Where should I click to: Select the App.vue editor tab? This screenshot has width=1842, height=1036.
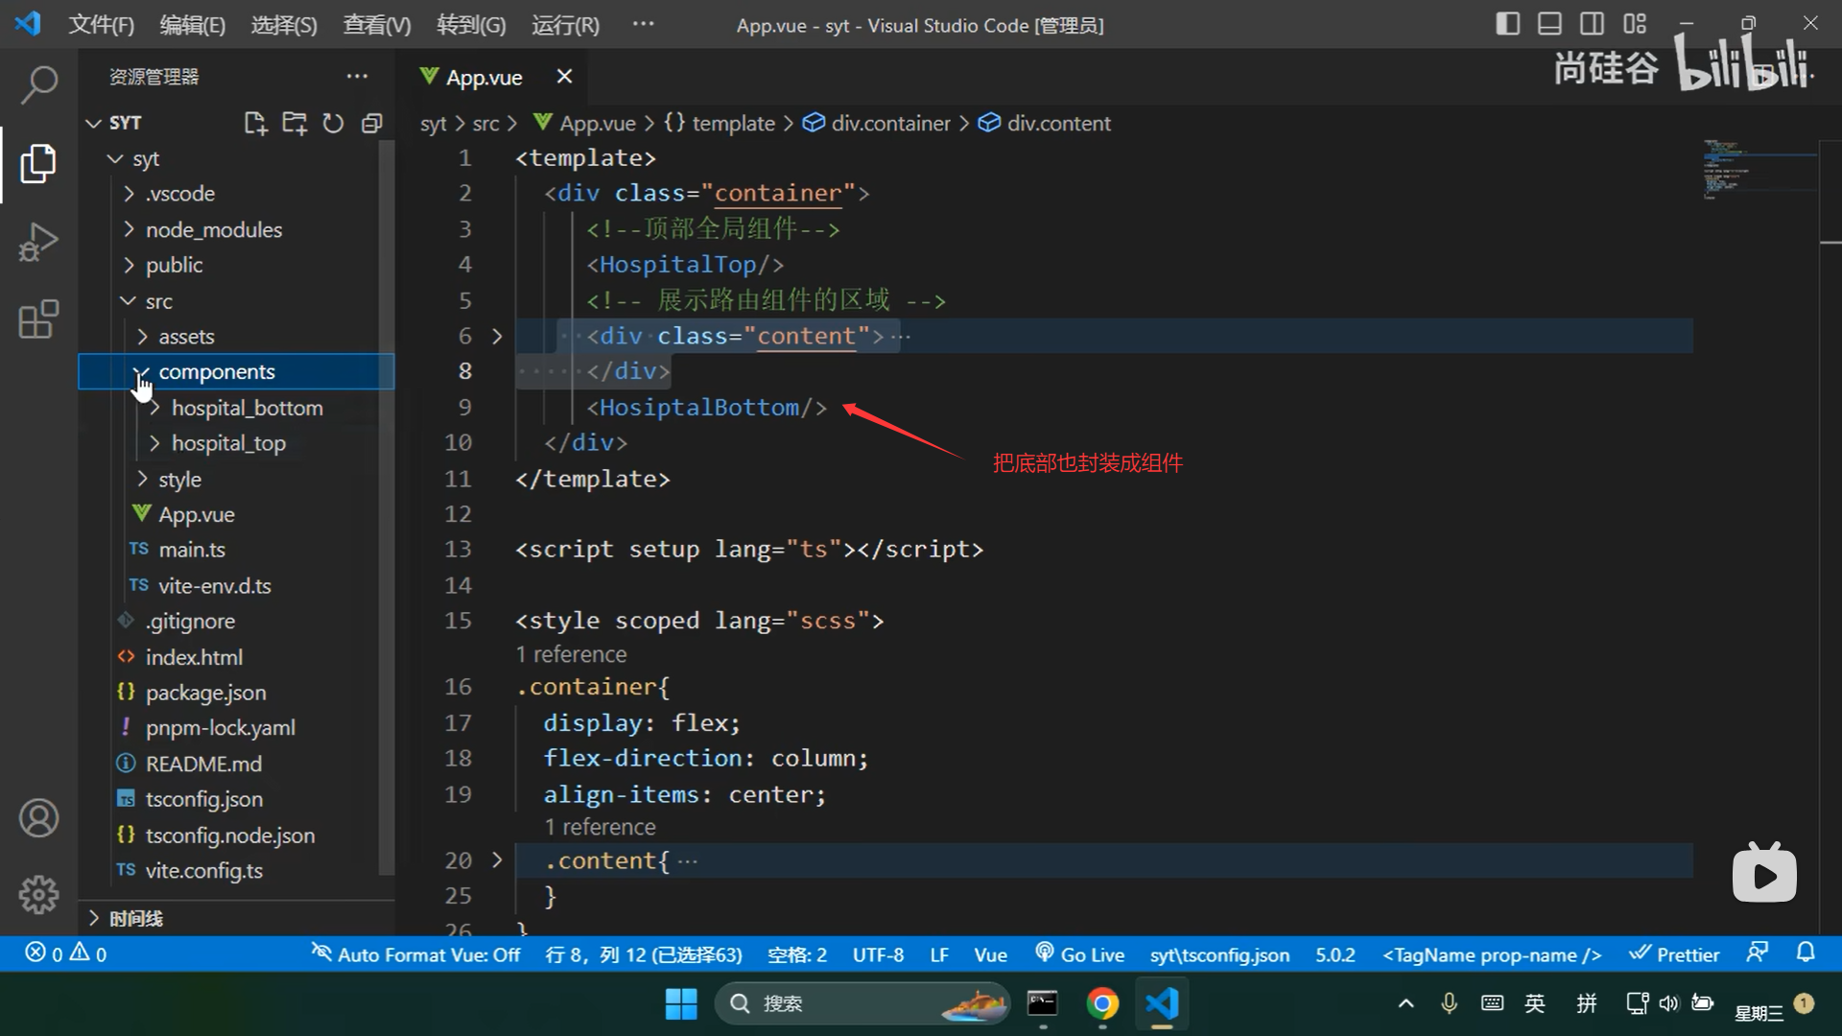click(484, 77)
